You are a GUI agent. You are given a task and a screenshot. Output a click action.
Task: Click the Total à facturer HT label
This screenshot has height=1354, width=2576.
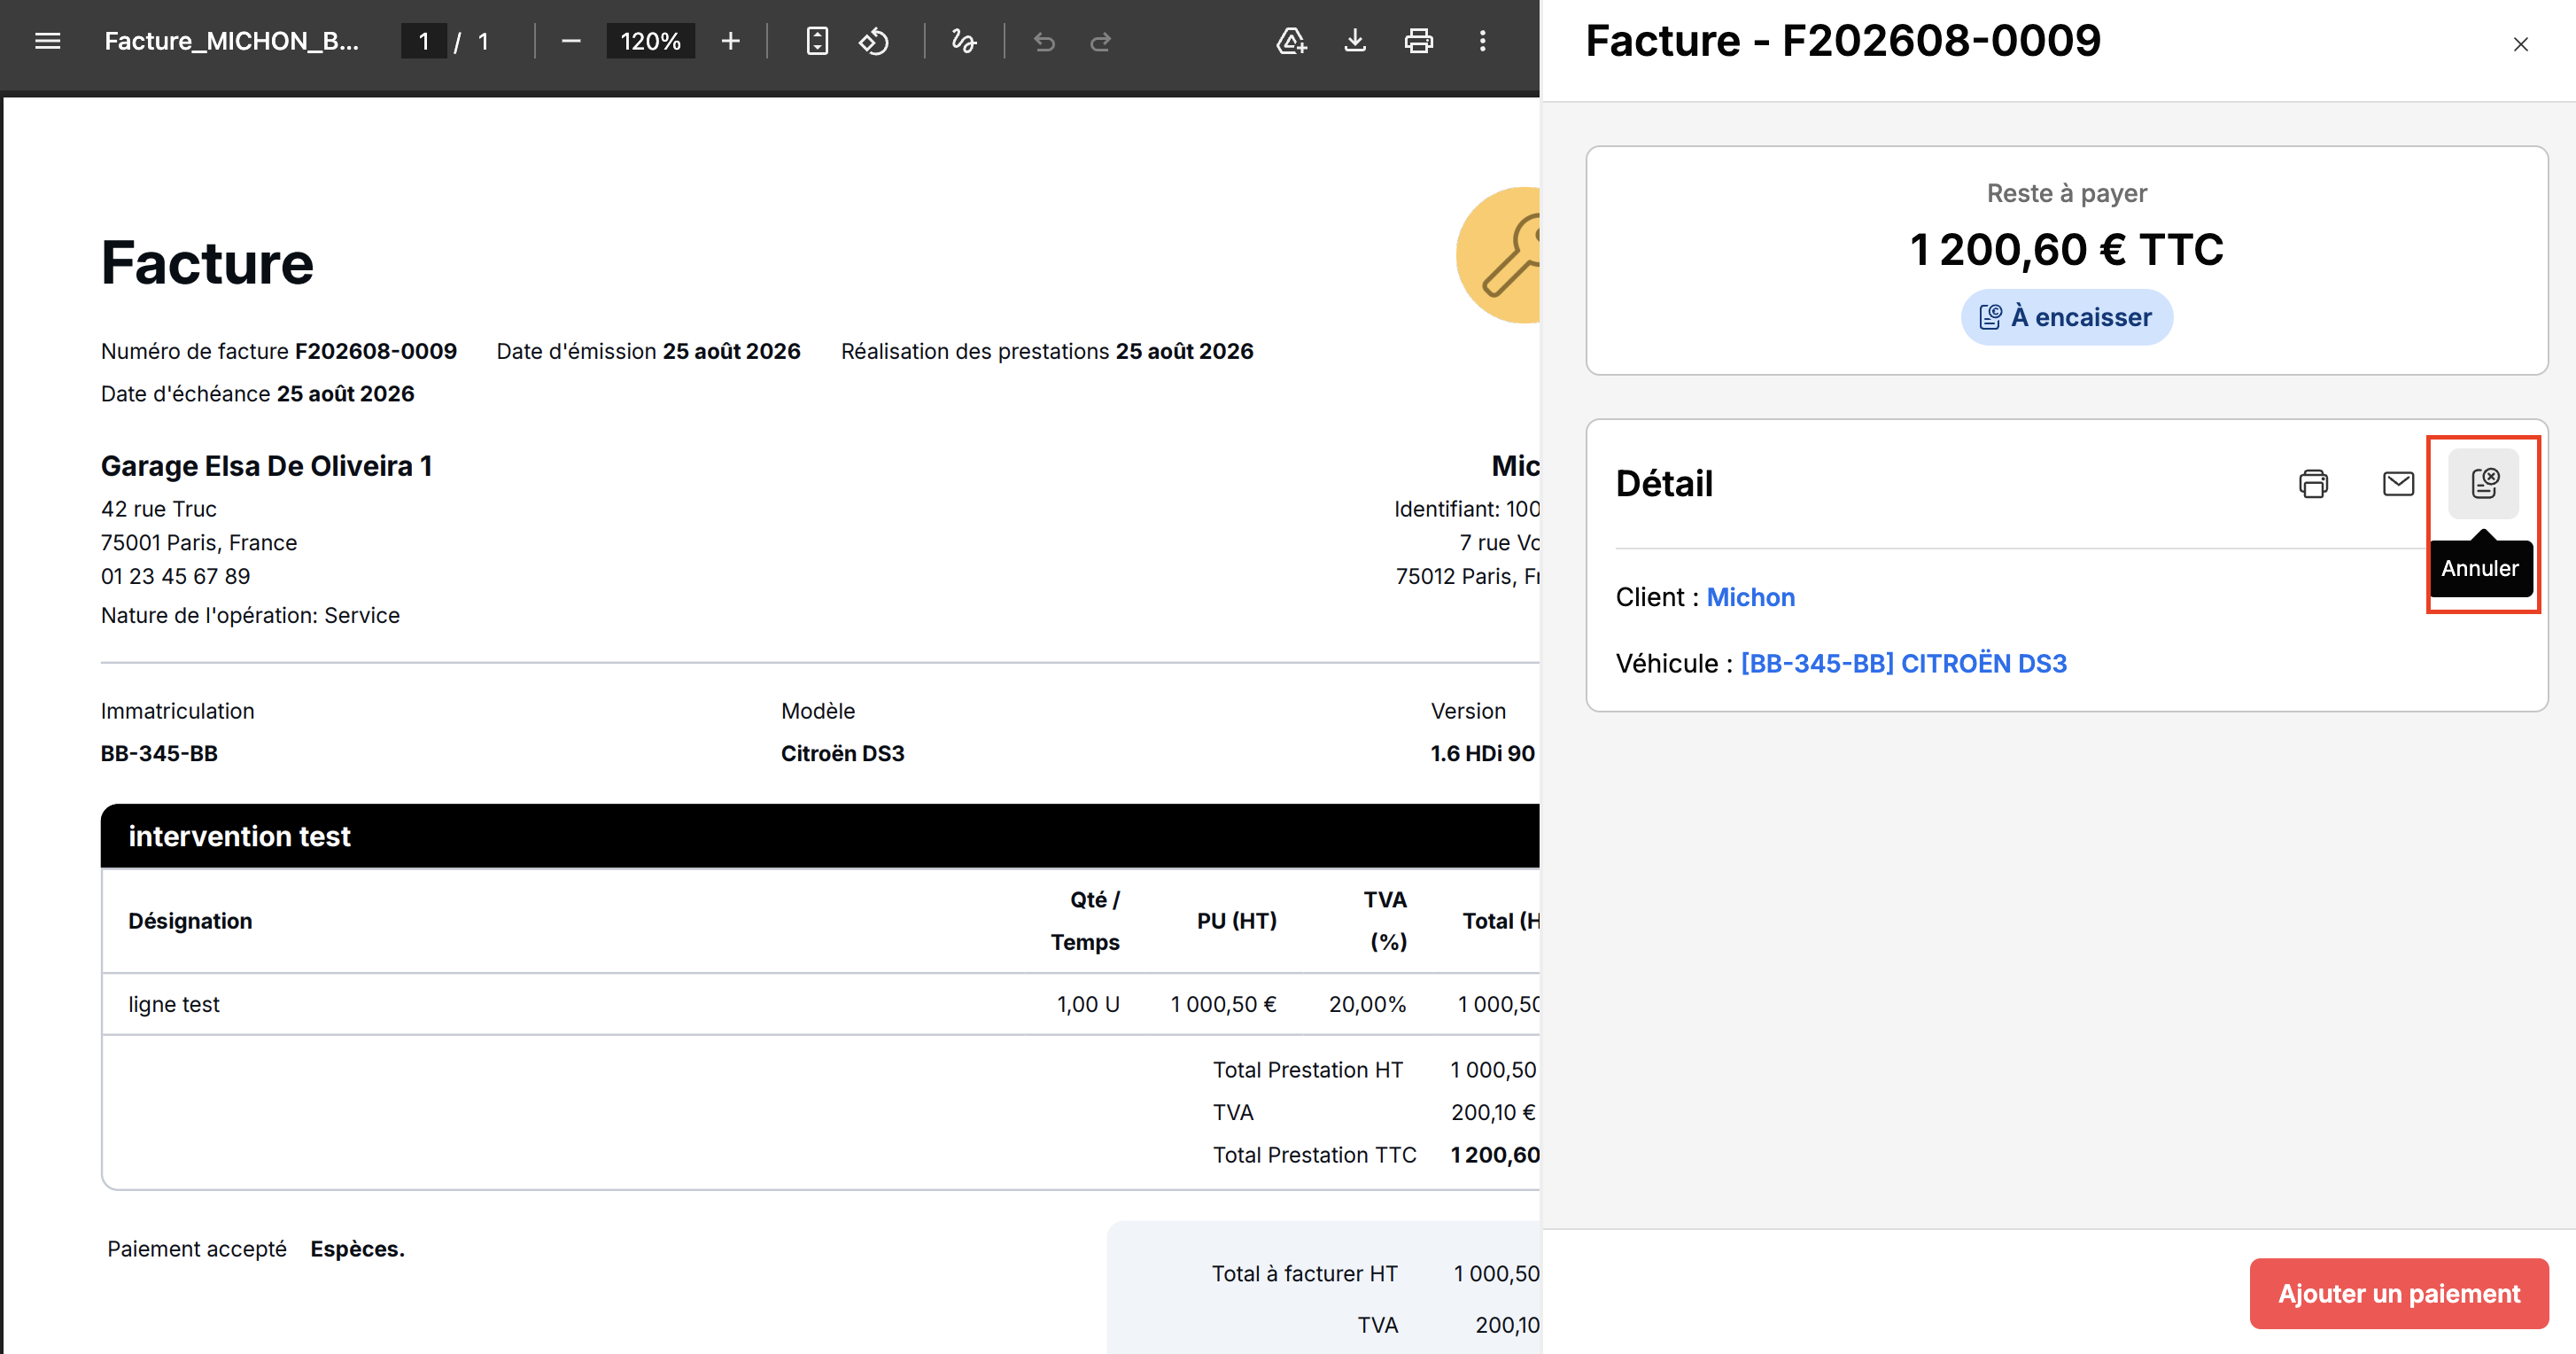1305,1273
